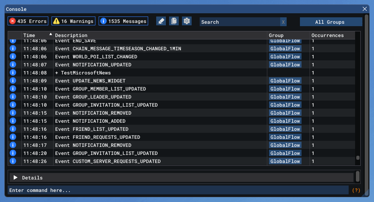Select Event GROUP_MEMBER_LIST_UPDATED description
The height and width of the screenshot is (202, 374).
coord(100,89)
